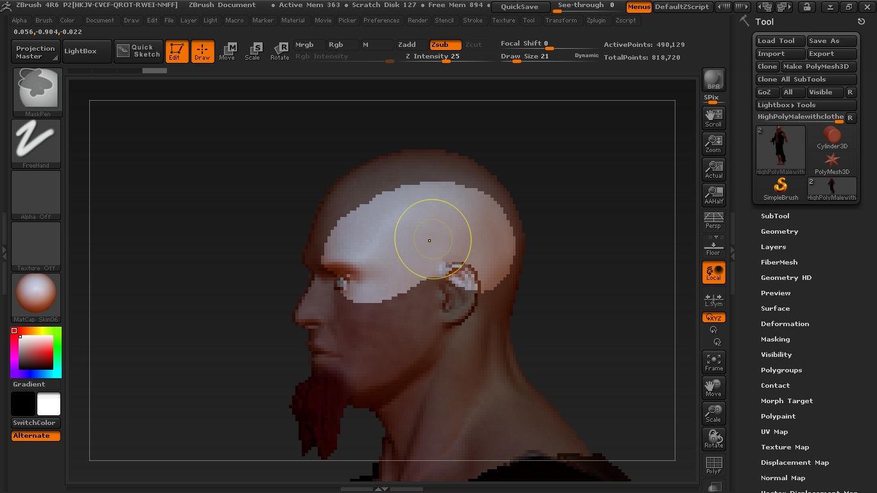Select the MaskPen brush
877x493 pixels.
coord(35,90)
